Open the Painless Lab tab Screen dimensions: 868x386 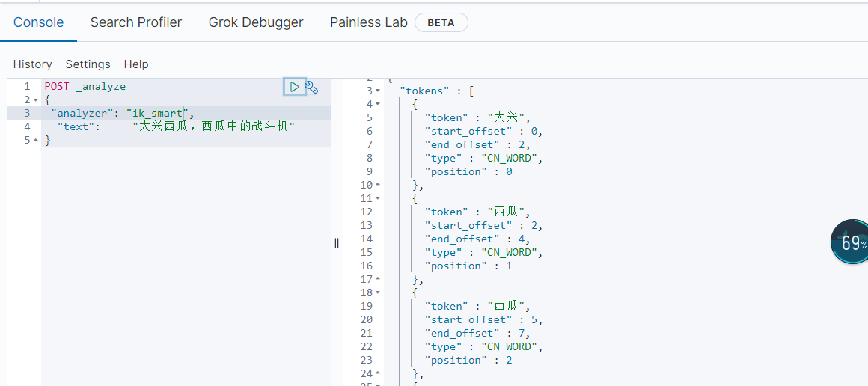point(369,22)
